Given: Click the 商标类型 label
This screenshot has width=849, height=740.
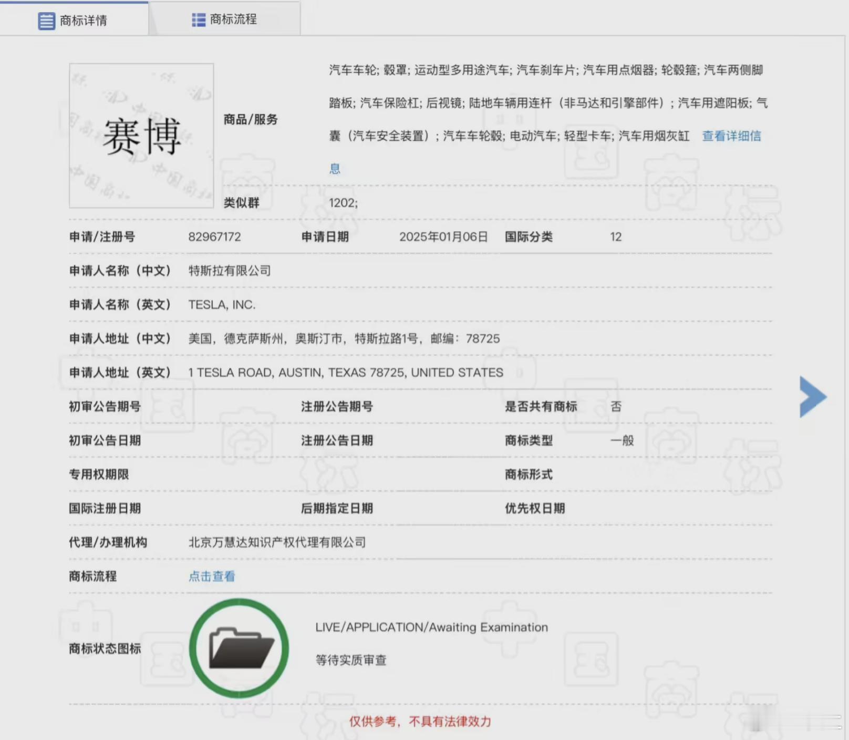Looking at the screenshot, I should click(x=529, y=440).
